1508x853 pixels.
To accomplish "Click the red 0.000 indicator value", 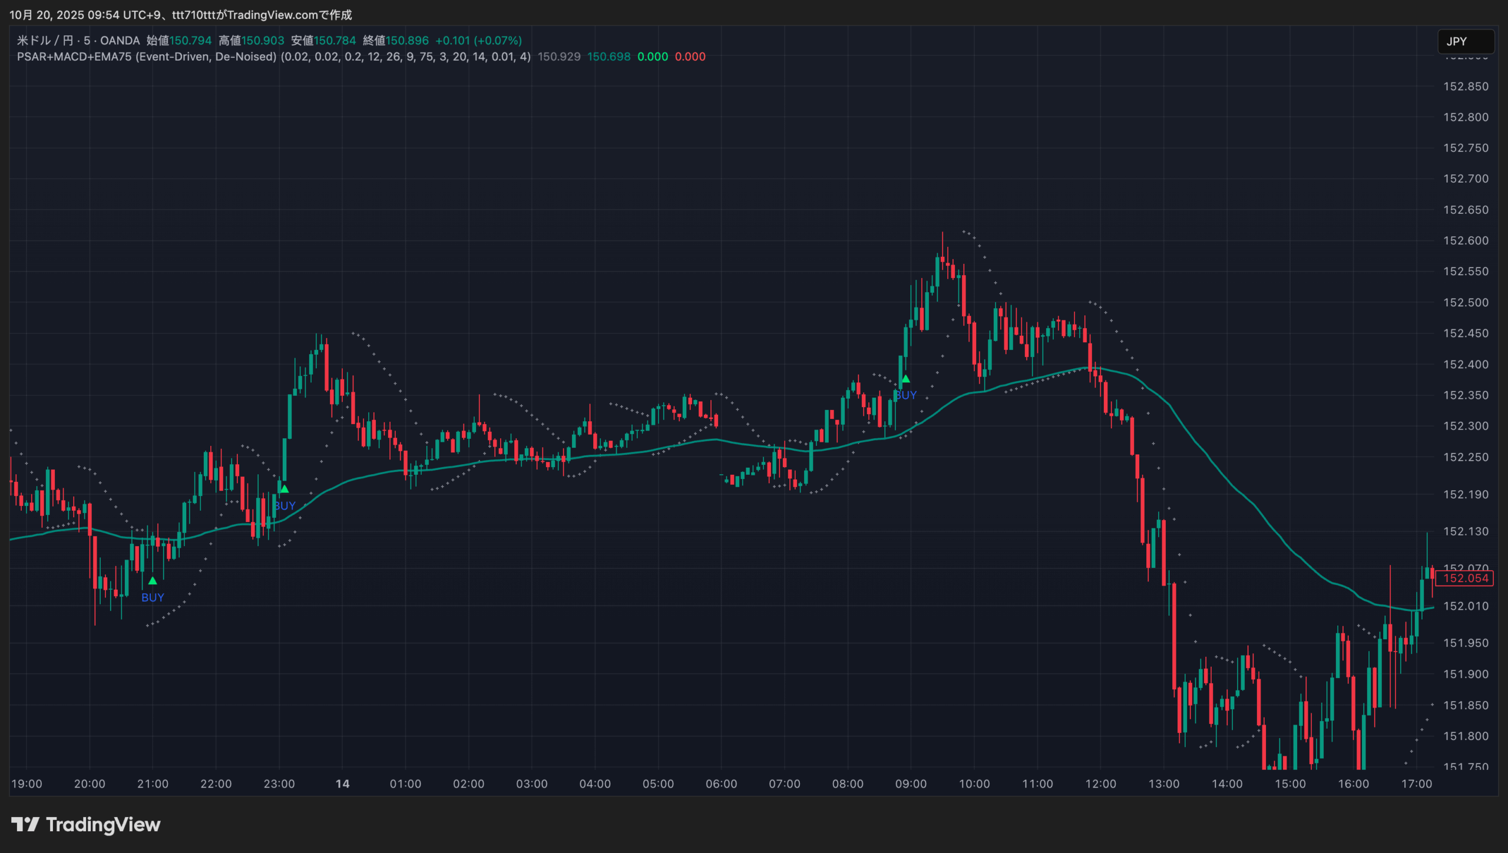I will coord(690,57).
